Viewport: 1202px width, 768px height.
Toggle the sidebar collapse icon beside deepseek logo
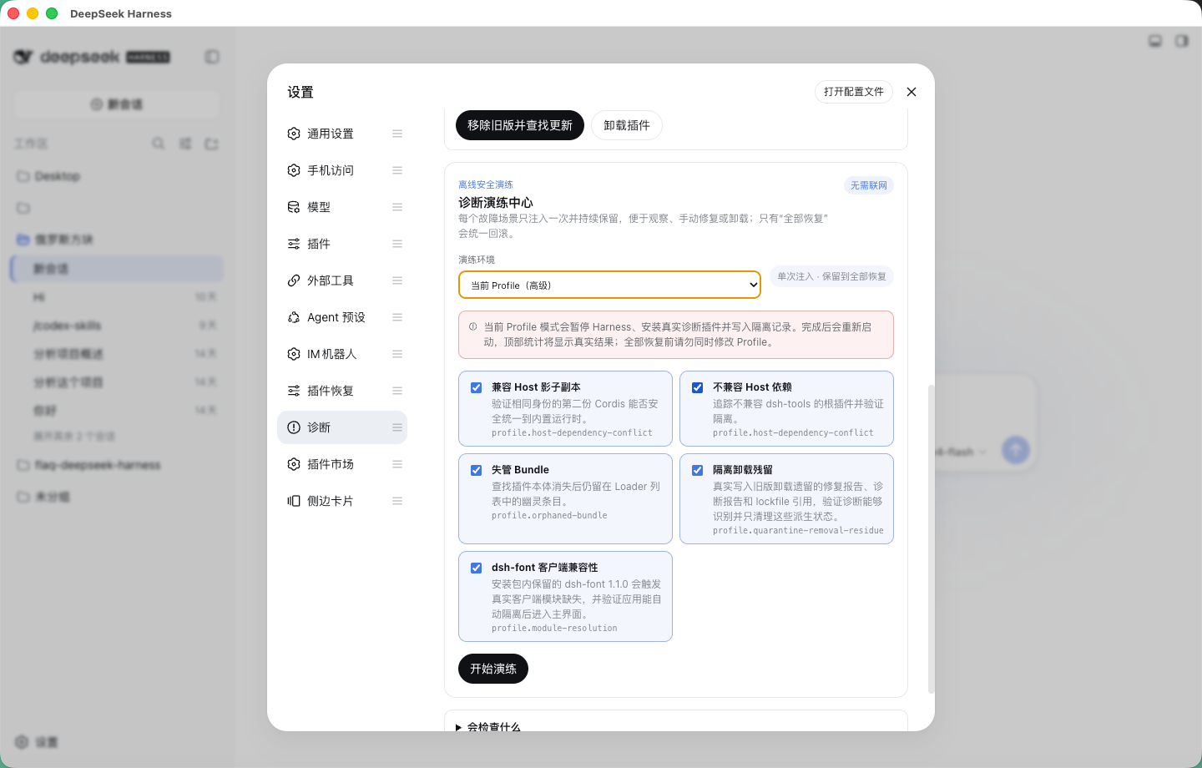click(x=212, y=57)
